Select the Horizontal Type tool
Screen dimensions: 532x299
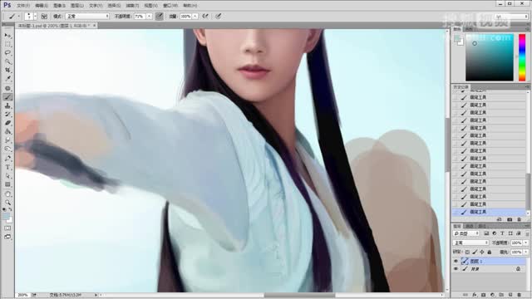[x=7, y=167]
